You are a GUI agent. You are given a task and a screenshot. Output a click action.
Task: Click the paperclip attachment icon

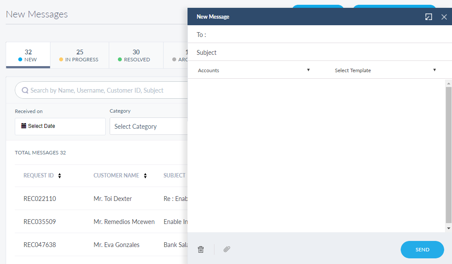coord(227,249)
